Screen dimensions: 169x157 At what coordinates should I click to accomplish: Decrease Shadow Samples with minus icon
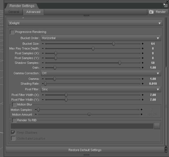[x=43, y=63]
